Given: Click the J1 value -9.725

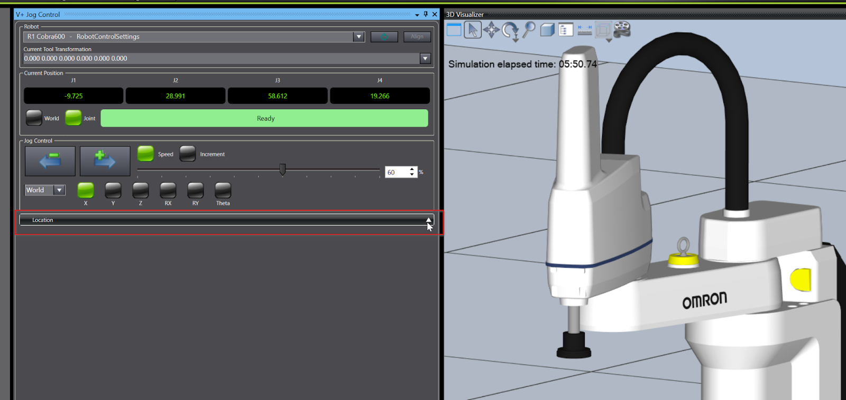Looking at the screenshot, I should click(73, 96).
